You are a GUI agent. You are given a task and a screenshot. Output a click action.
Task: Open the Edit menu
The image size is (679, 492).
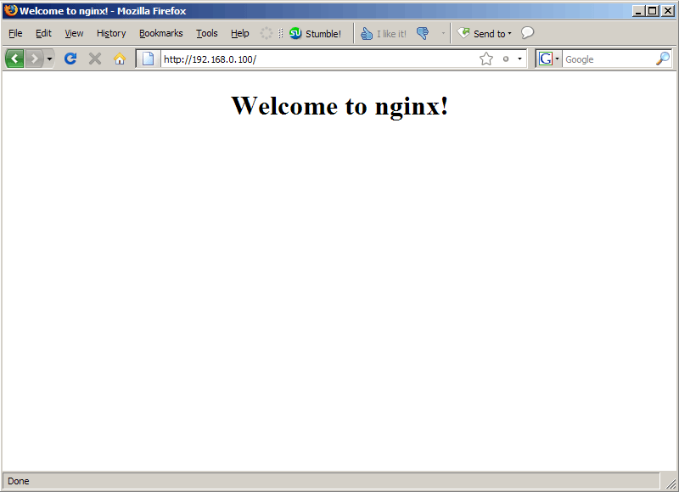coord(43,33)
